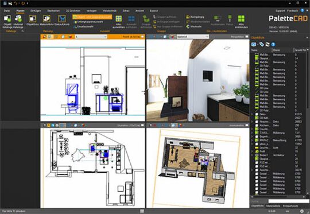Click the Alles auswählen icon
310x214 pixels.
(x=118, y=22)
